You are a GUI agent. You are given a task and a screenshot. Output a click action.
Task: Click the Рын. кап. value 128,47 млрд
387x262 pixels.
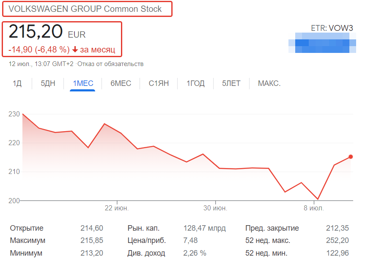point(204,228)
